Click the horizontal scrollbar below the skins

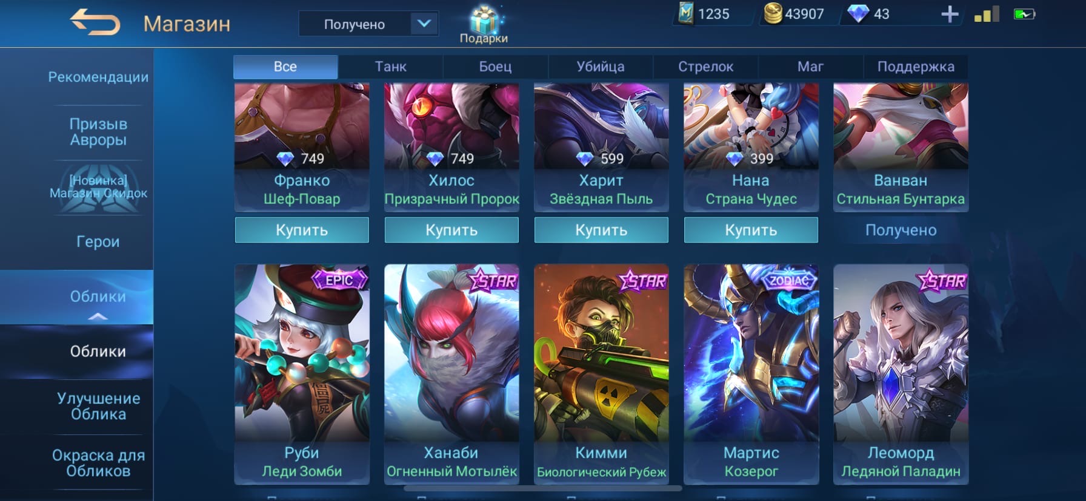543,488
